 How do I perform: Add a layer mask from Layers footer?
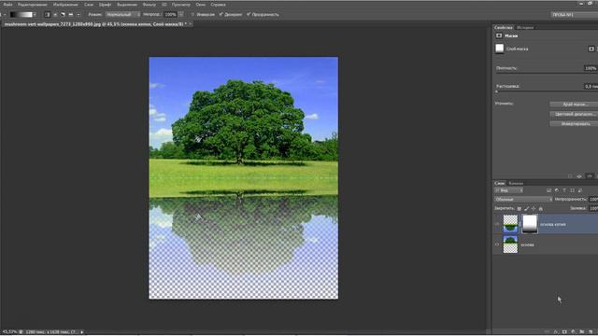pos(564,332)
